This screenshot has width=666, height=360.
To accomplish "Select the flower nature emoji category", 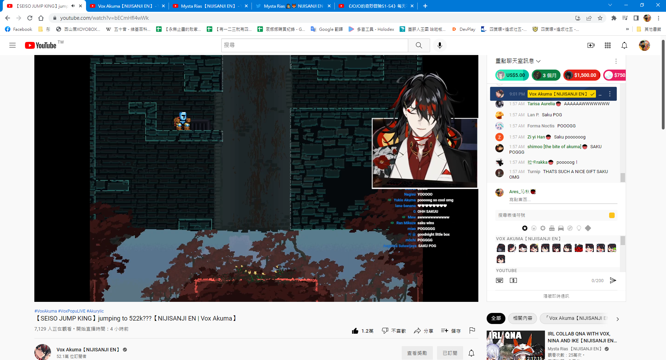I will tap(543, 228).
